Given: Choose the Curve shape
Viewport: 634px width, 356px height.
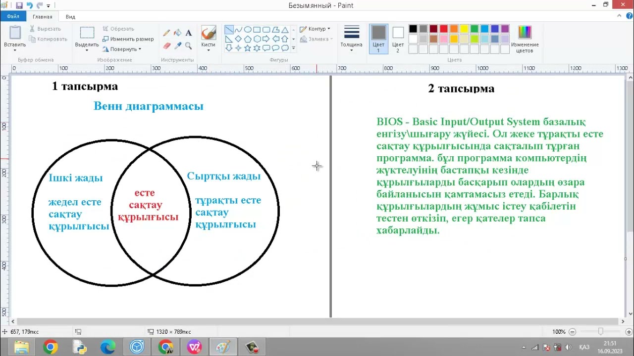Looking at the screenshot, I should [238, 30].
